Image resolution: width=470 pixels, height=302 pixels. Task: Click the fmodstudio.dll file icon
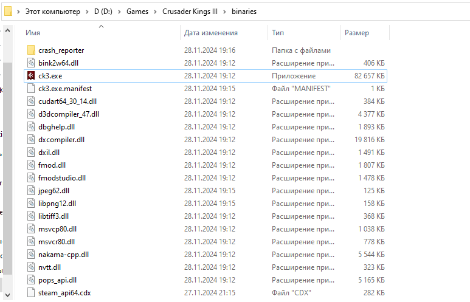click(31, 177)
